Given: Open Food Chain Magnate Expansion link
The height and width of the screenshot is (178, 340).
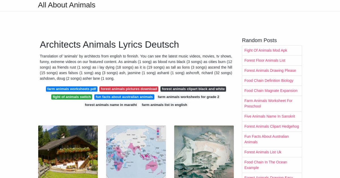Looking at the screenshot, I should 271,91.
